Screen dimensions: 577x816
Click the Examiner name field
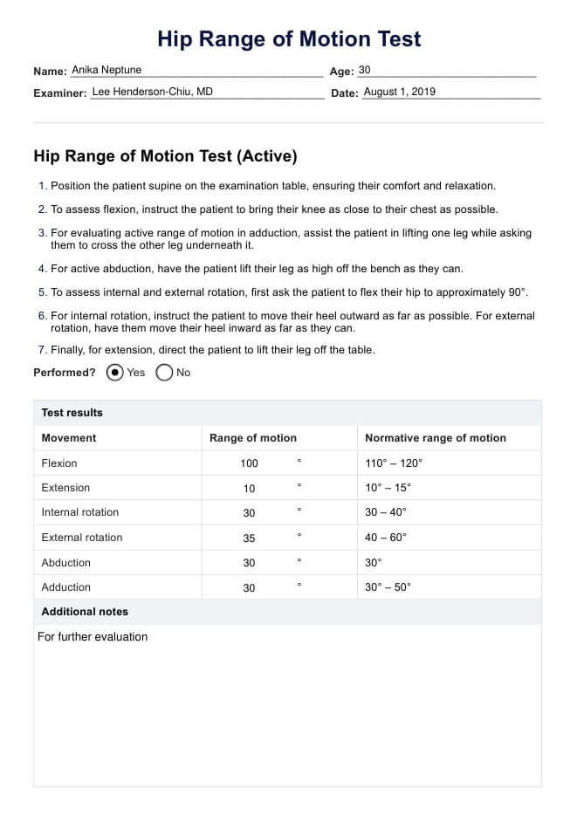[x=206, y=92]
